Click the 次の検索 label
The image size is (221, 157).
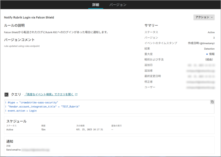80,126
